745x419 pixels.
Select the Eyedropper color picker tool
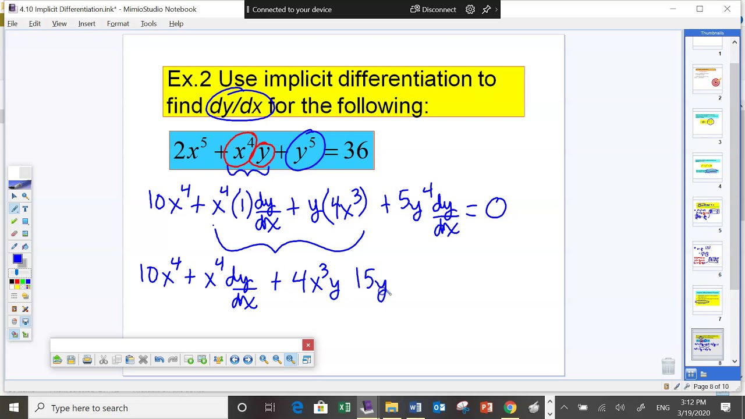pos(15,246)
